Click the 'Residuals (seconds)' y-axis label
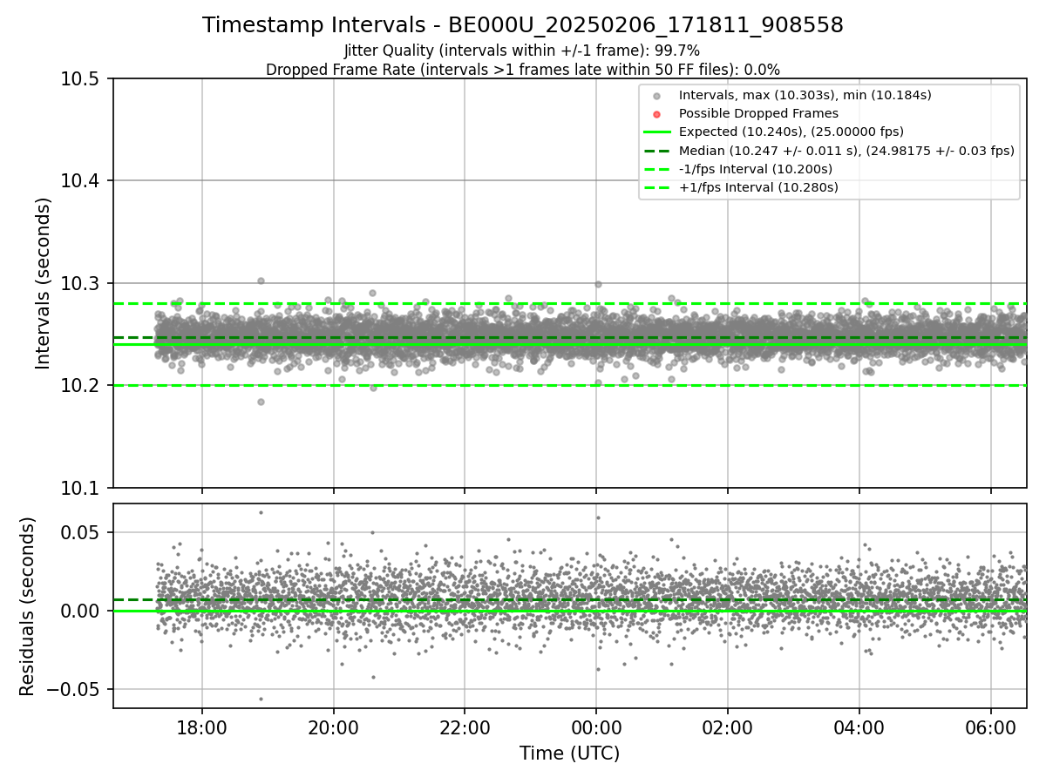 (x=27, y=606)
